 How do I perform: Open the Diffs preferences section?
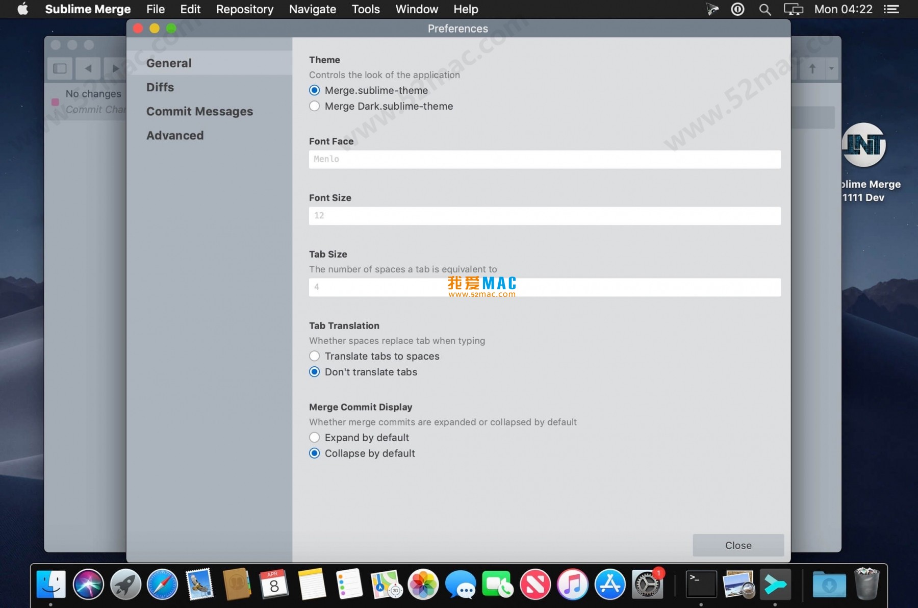click(209, 87)
